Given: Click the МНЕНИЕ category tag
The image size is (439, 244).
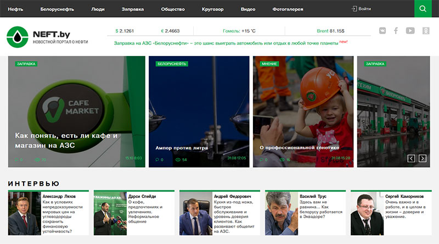Looking at the screenshot, I should pos(269,64).
